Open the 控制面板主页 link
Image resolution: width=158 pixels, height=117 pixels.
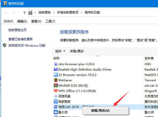coord(17,30)
